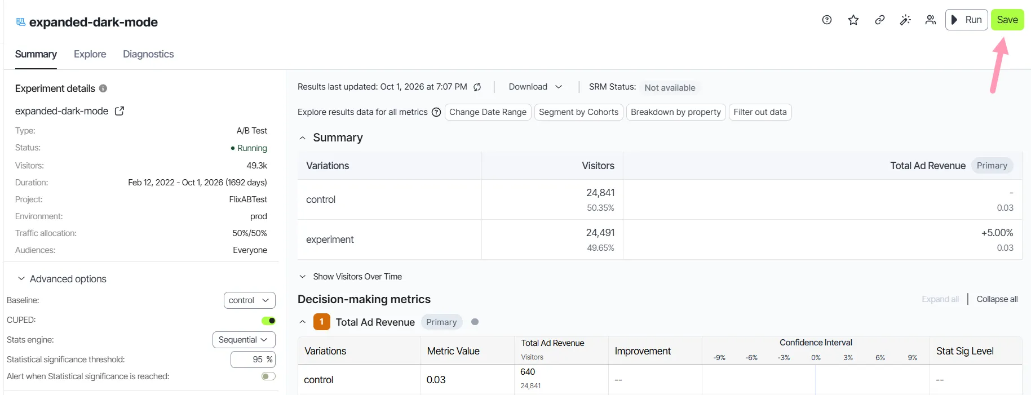
Task: Open the Download dropdown
Action: pos(535,87)
